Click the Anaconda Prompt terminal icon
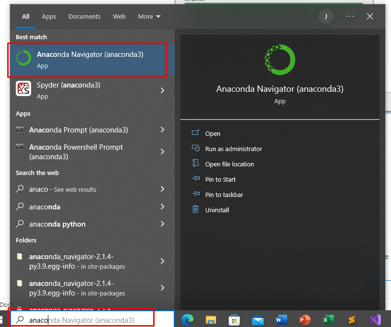The image size is (391, 327). 20,130
